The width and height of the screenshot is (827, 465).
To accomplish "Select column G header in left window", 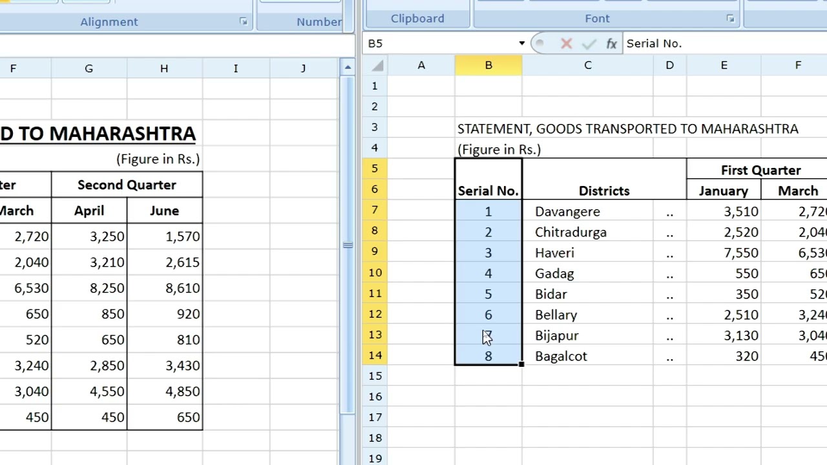I will (x=89, y=68).
